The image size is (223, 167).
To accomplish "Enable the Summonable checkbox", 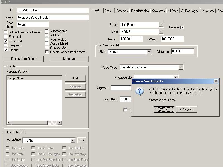I will pyautogui.click(x=47, y=31).
